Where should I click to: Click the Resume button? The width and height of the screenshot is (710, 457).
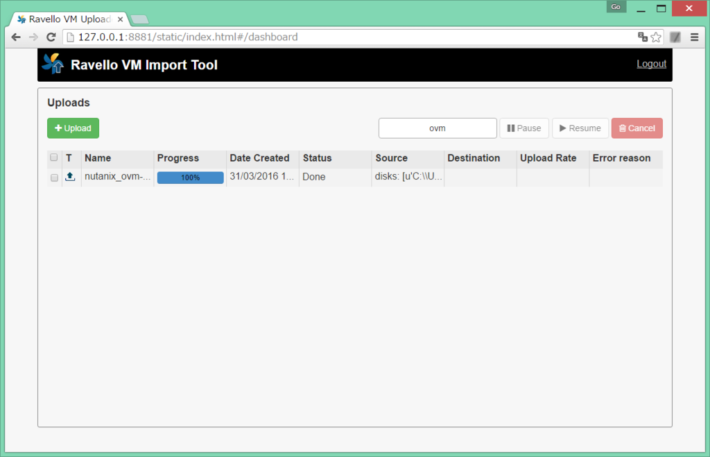(x=580, y=128)
